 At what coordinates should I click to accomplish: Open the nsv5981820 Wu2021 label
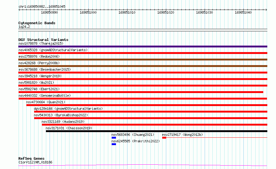[x=36, y=82]
